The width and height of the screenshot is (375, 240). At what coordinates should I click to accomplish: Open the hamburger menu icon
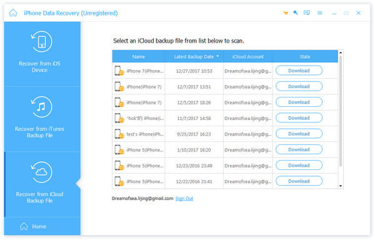tap(320, 13)
